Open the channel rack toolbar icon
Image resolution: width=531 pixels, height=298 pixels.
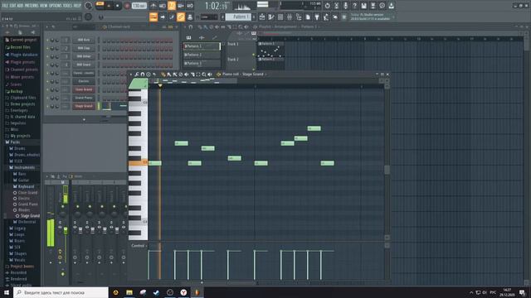pyautogui.click(x=280, y=17)
